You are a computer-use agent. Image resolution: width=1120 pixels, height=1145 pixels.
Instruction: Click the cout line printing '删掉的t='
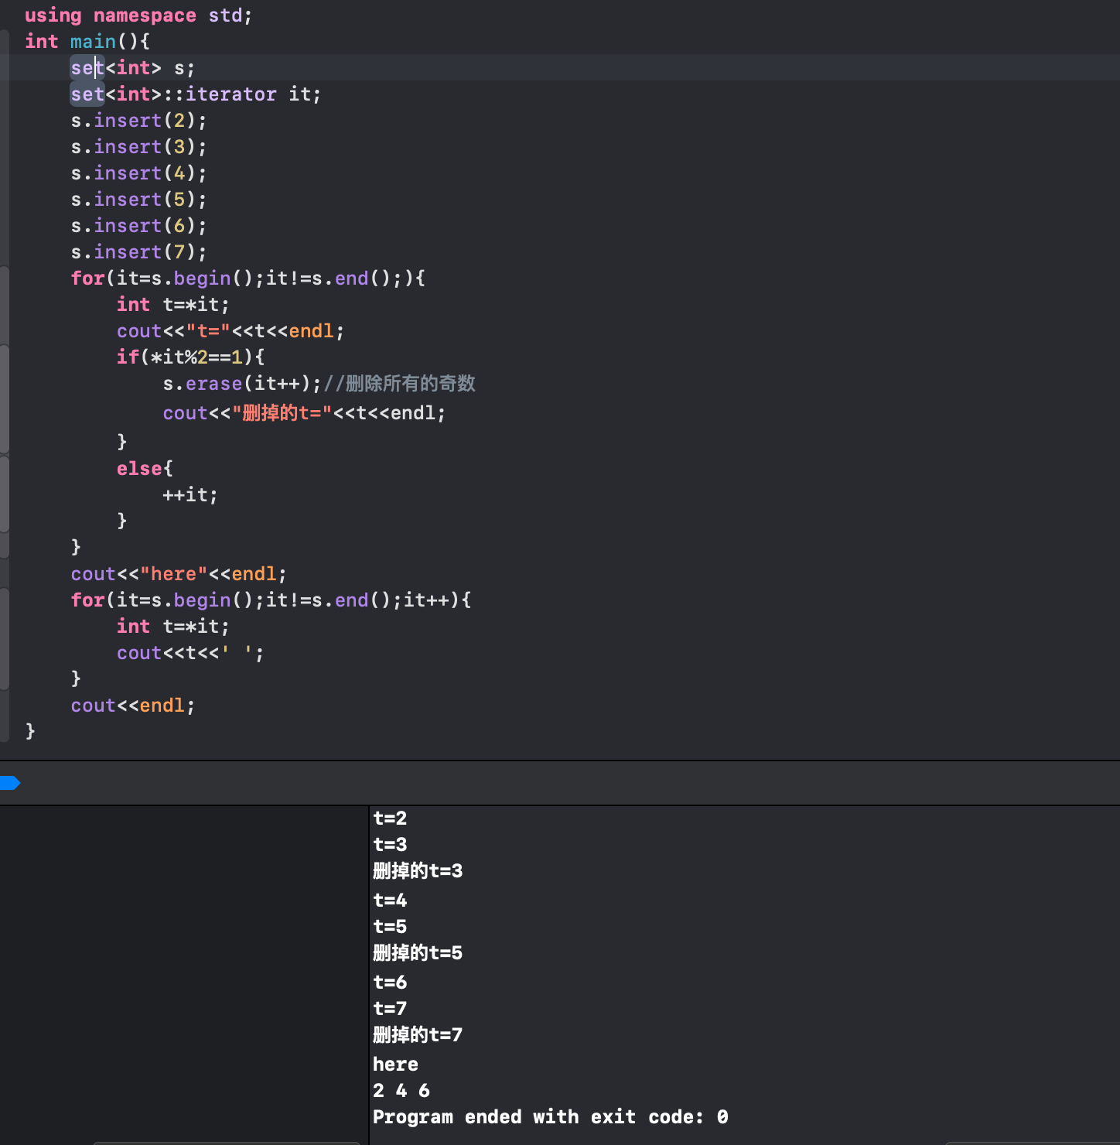(305, 413)
